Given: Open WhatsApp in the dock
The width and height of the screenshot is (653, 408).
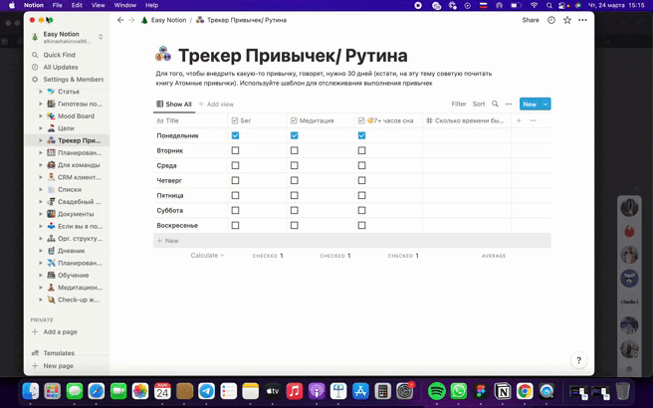Looking at the screenshot, I should point(459,391).
